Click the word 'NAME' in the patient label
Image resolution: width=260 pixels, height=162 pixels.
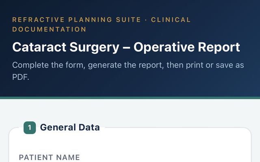coord(68,158)
